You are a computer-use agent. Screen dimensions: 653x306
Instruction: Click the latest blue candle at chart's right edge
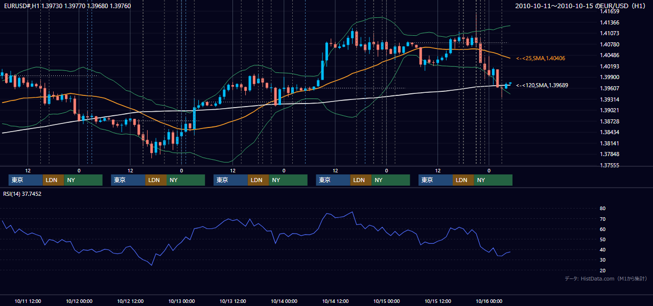click(x=510, y=83)
